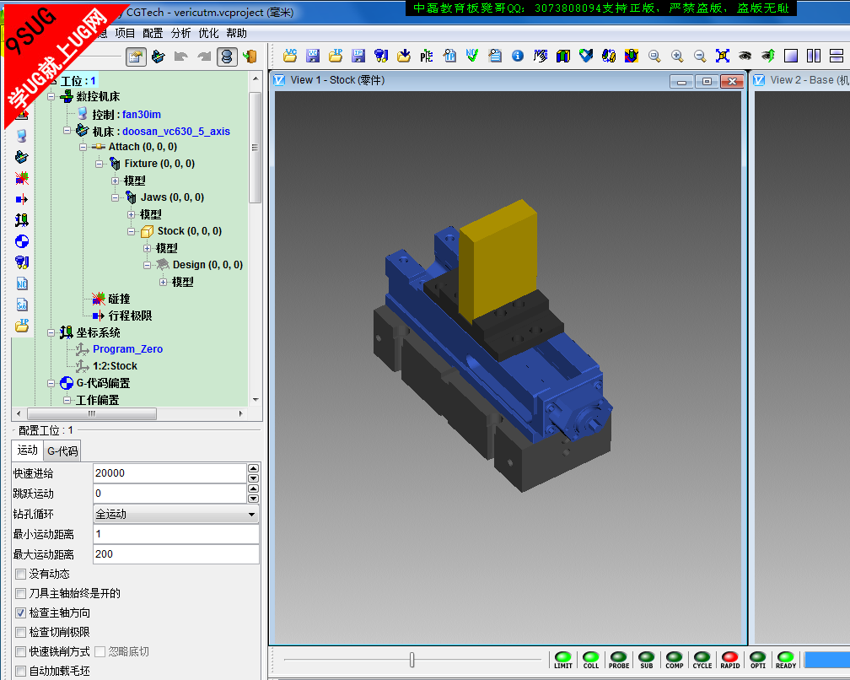Save In-Process file (IP disk icon)

click(358, 56)
